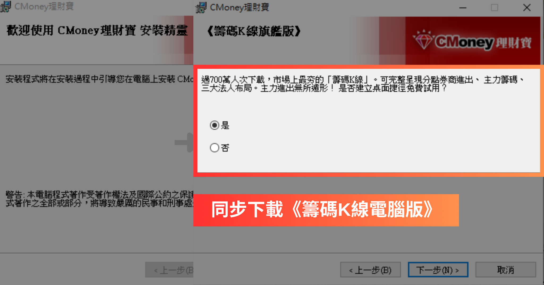The image size is (544, 285).
Task: Click the CMoney diamond logo icon
Action: (424, 40)
